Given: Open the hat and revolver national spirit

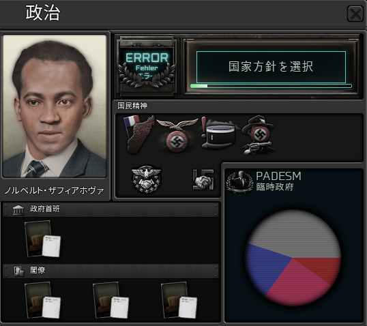Looking at the screenshot, I should 258,136.
